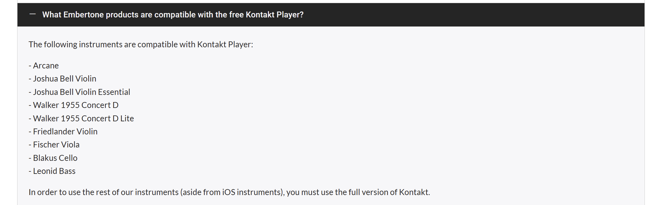This screenshot has height=205, width=657.
Task: Click the empty area of the dark accordion header
Action: [x=468, y=15]
